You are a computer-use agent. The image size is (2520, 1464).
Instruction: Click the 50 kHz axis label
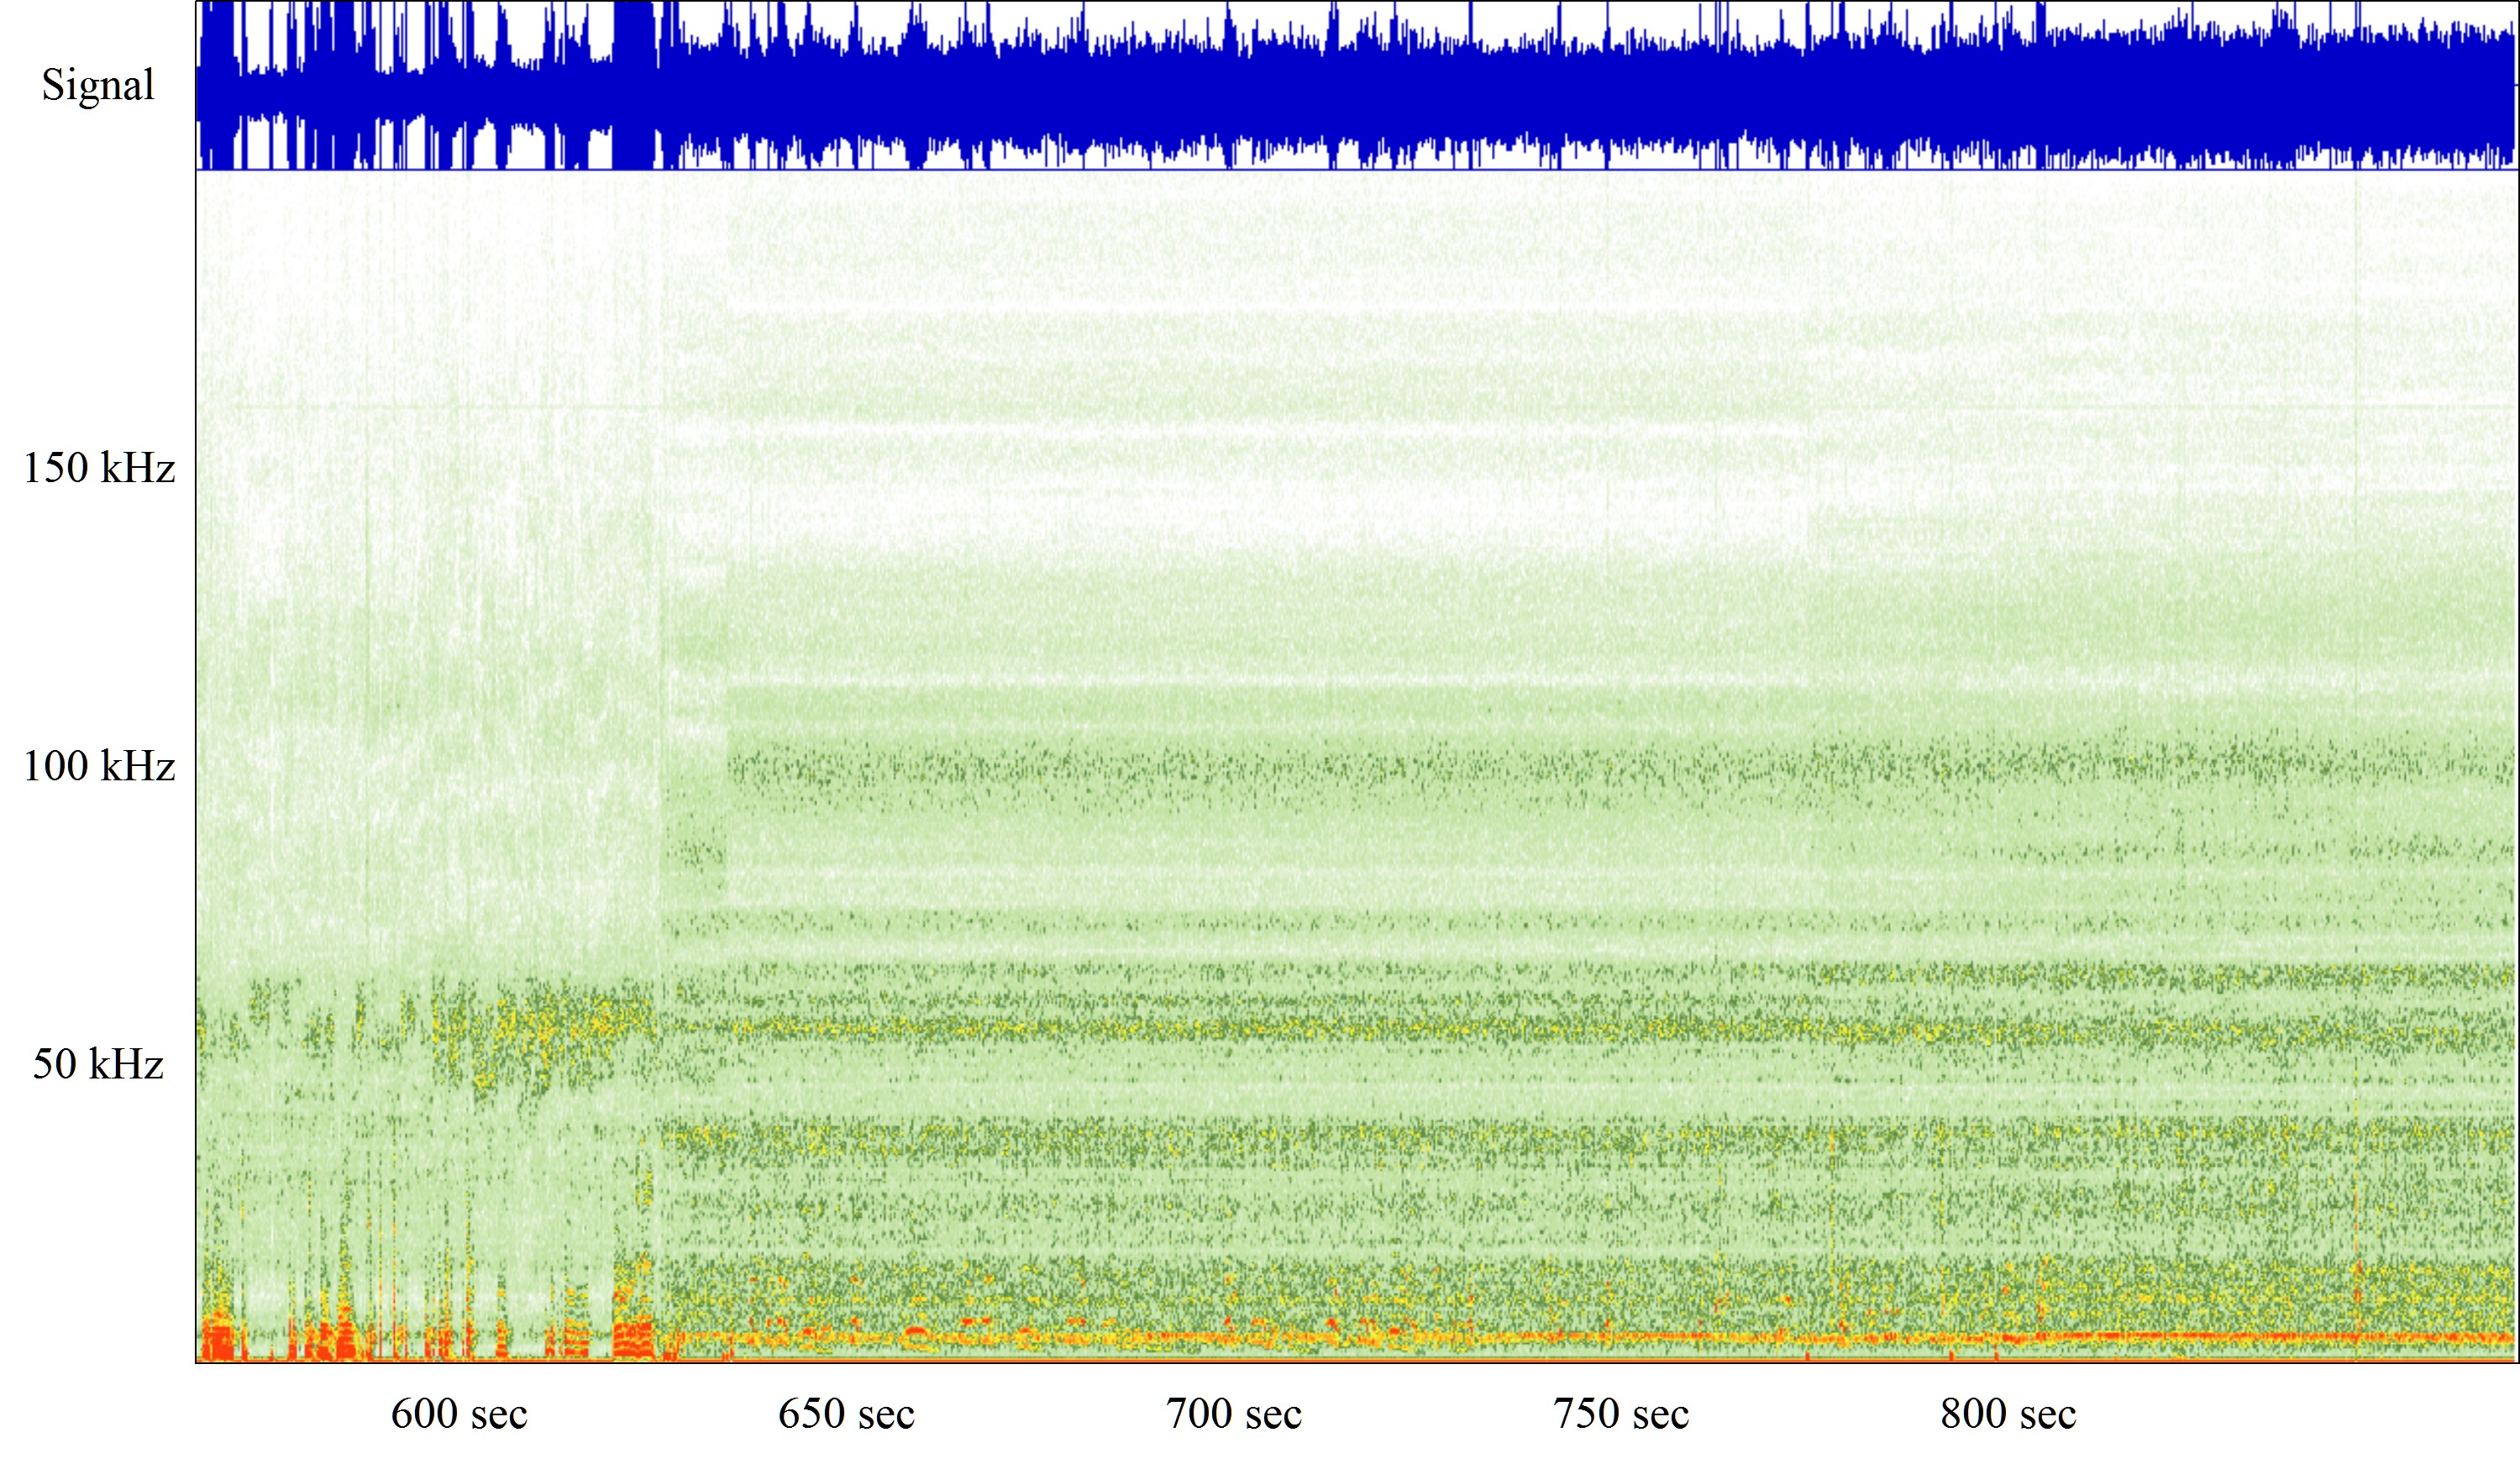(x=98, y=1064)
